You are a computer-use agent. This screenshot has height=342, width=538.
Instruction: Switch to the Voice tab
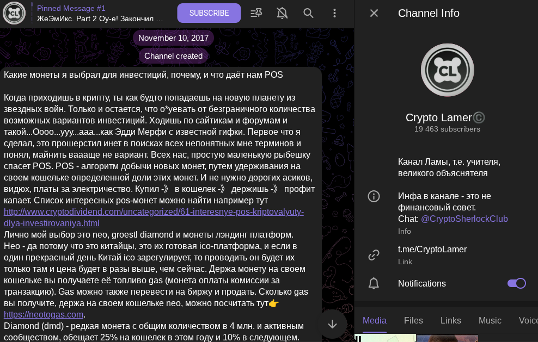click(528, 320)
